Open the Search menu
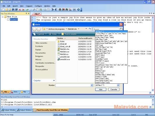 [15, 6]
